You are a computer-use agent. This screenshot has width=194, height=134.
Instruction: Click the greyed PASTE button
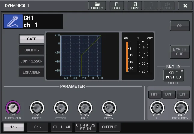pos(151,6)
